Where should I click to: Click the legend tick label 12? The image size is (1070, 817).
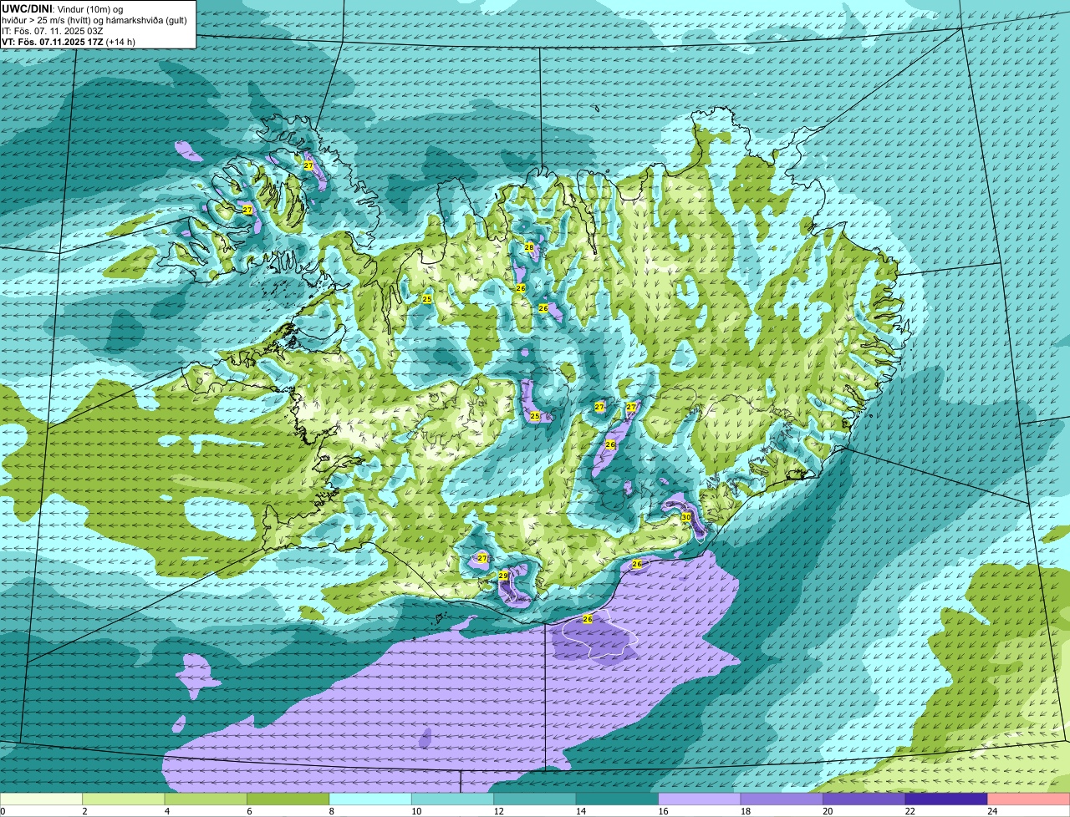tap(497, 811)
